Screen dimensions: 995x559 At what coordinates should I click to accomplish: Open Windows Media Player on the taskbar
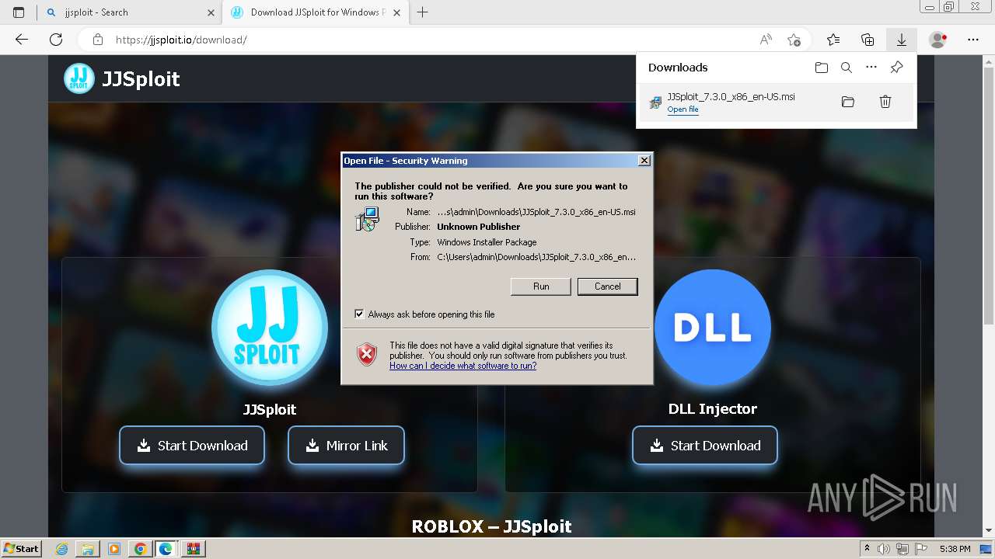coord(114,549)
